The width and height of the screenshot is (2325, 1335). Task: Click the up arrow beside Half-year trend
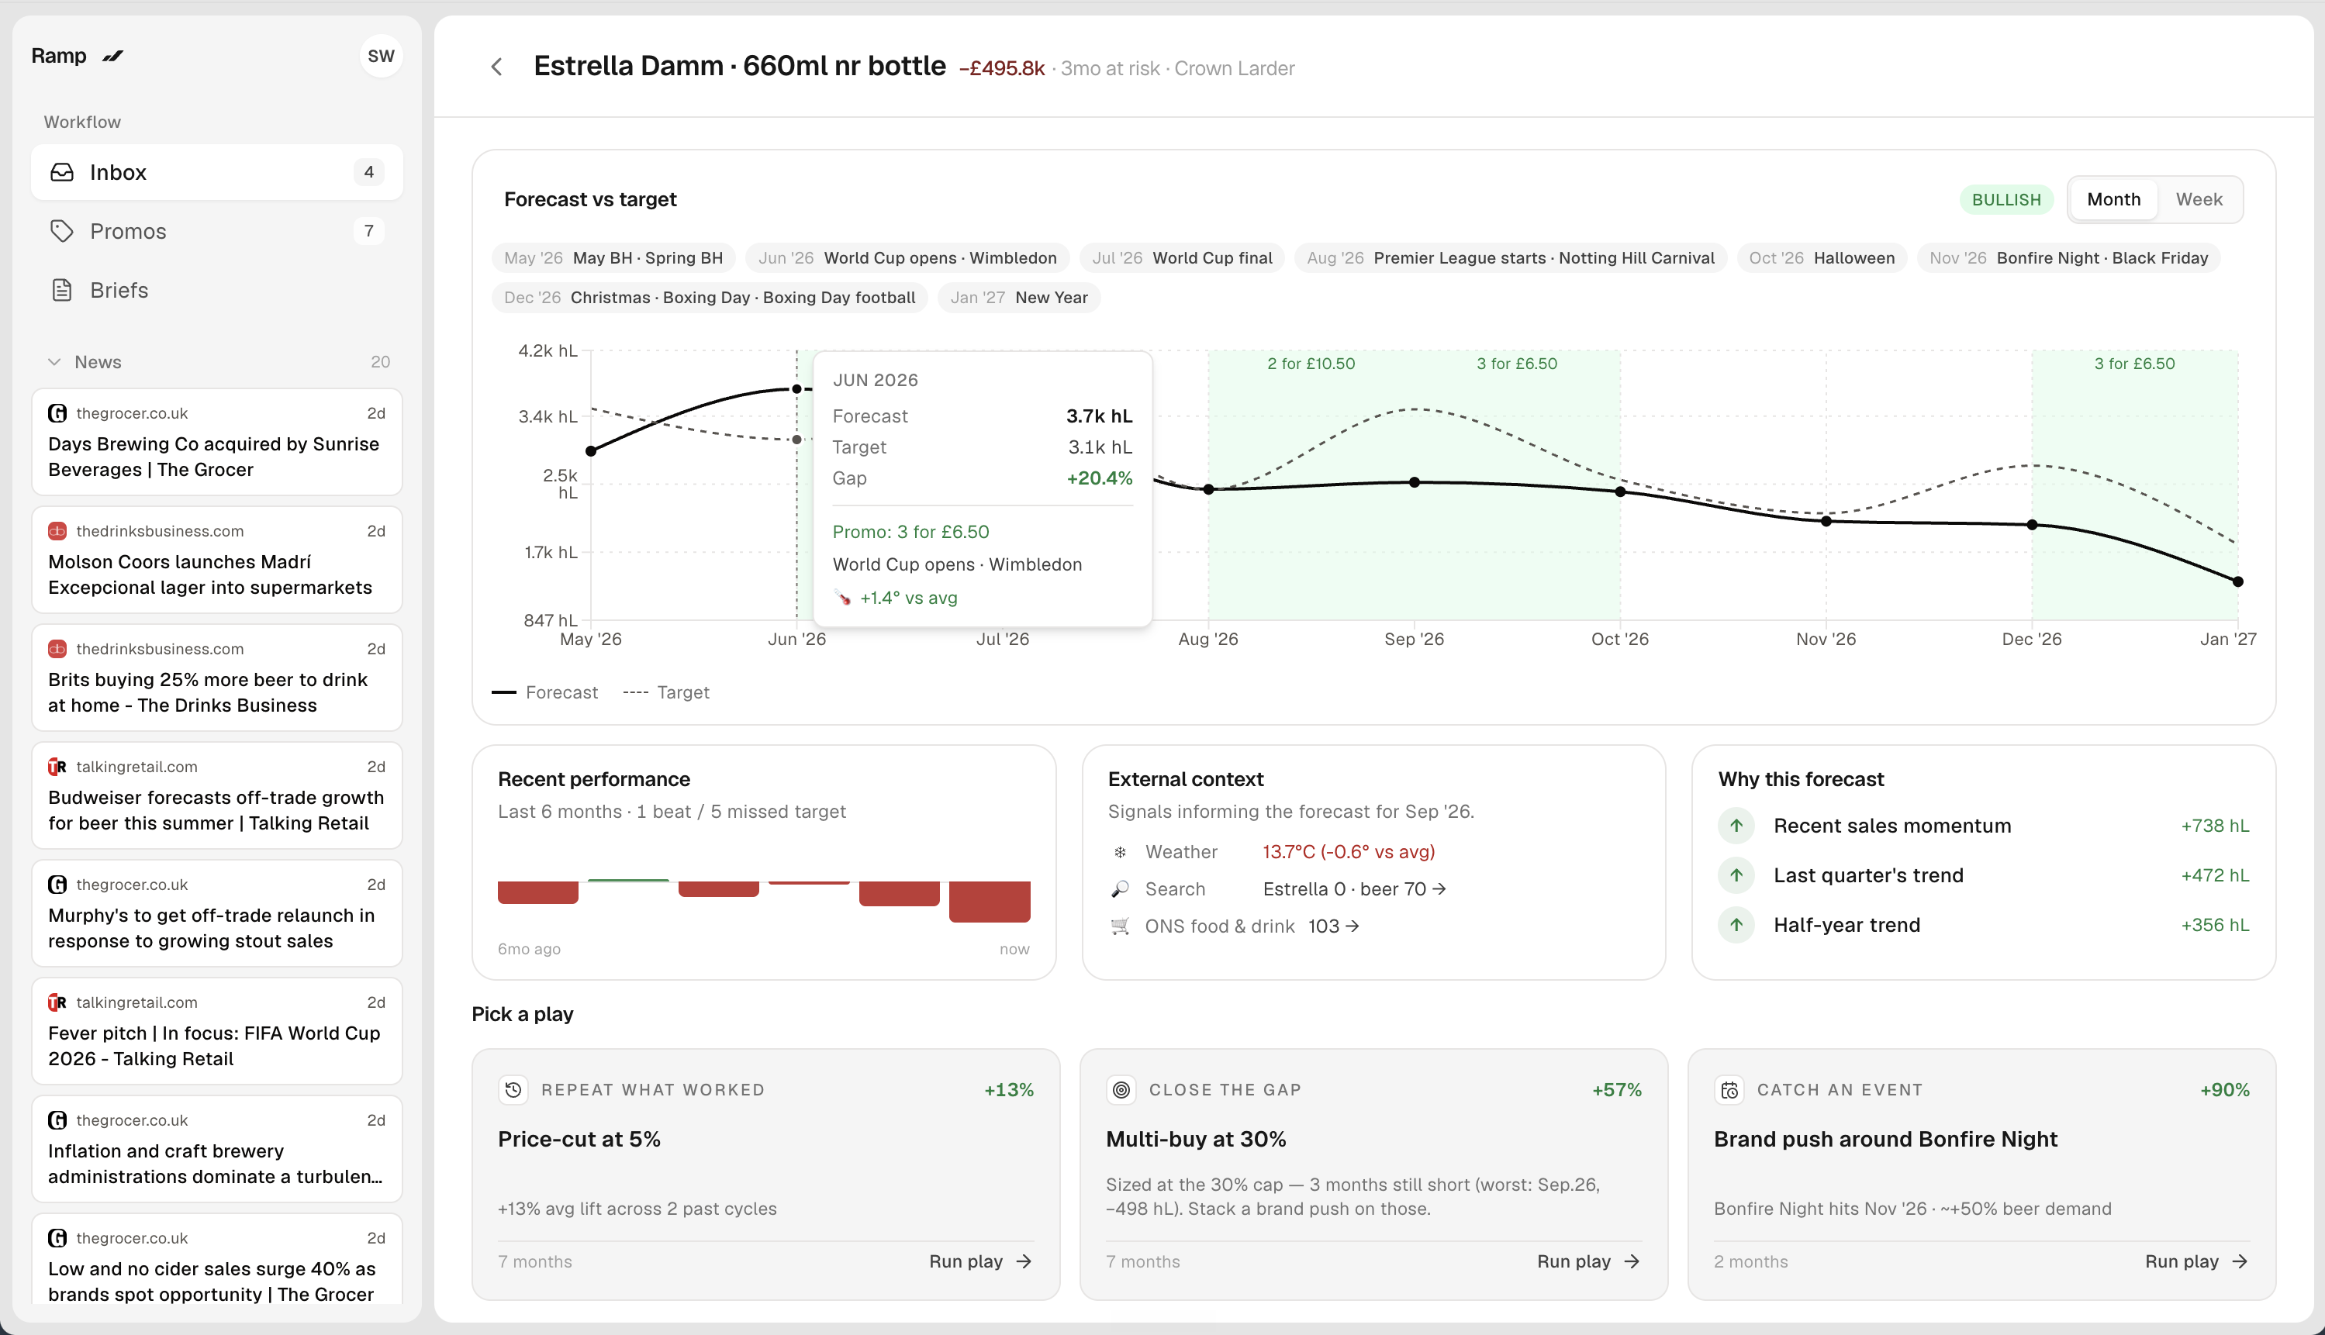click(1736, 924)
